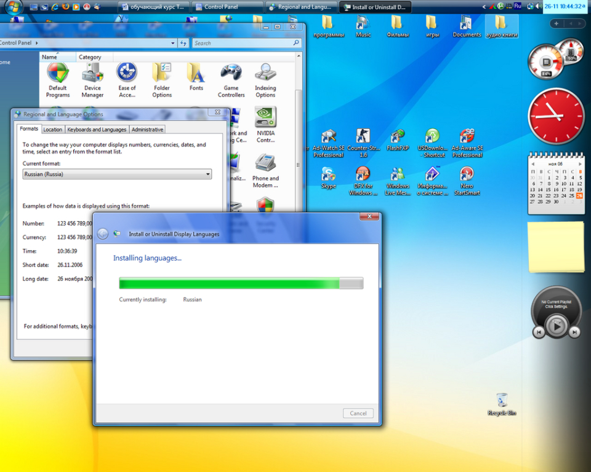The width and height of the screenshot is (591, 472).
Task: Switch to the Administrative tab
Action: [147, 130]
